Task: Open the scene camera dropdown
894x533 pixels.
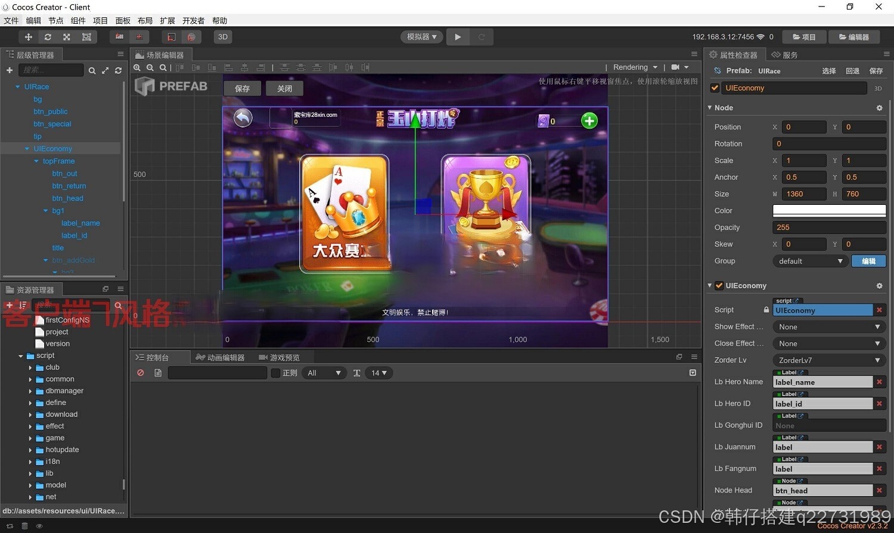Action: pos(680,67)
